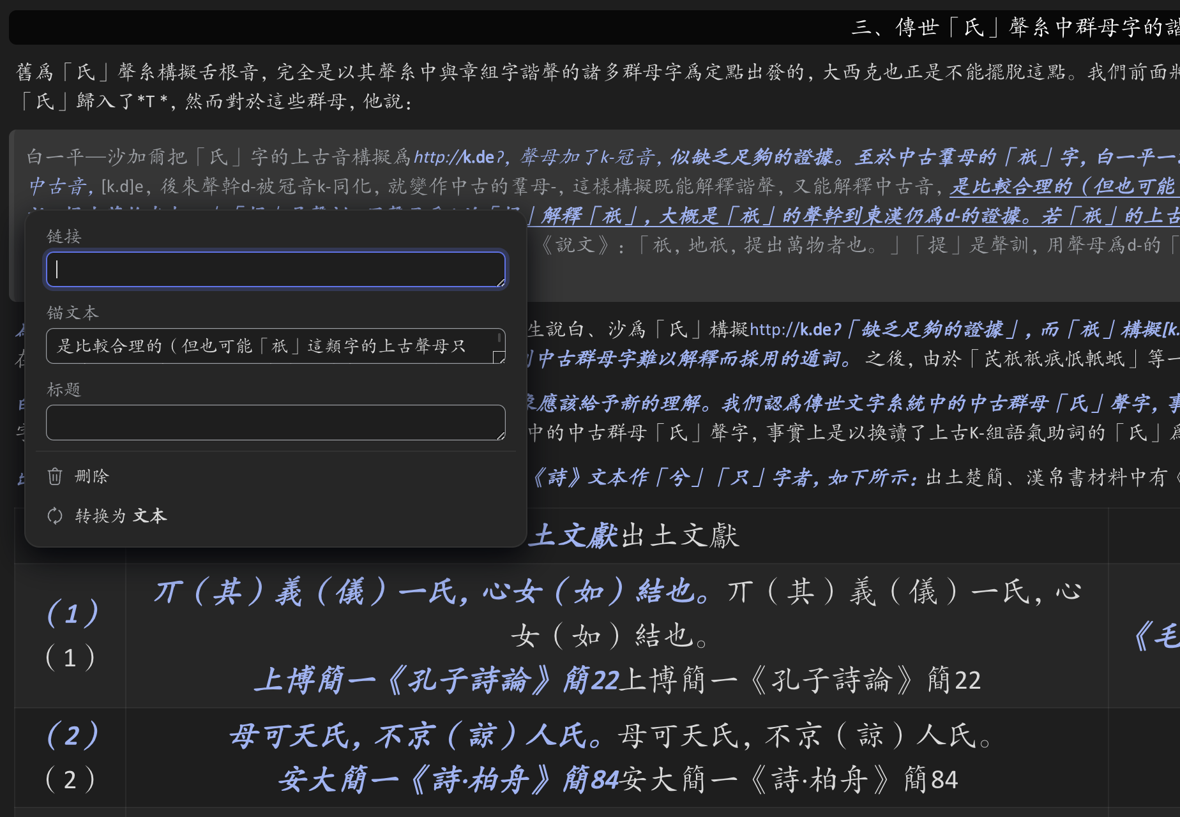1180x817 pixels.
Task: Select 转换为 文本 to convert link to text
Action: [119, 515]
